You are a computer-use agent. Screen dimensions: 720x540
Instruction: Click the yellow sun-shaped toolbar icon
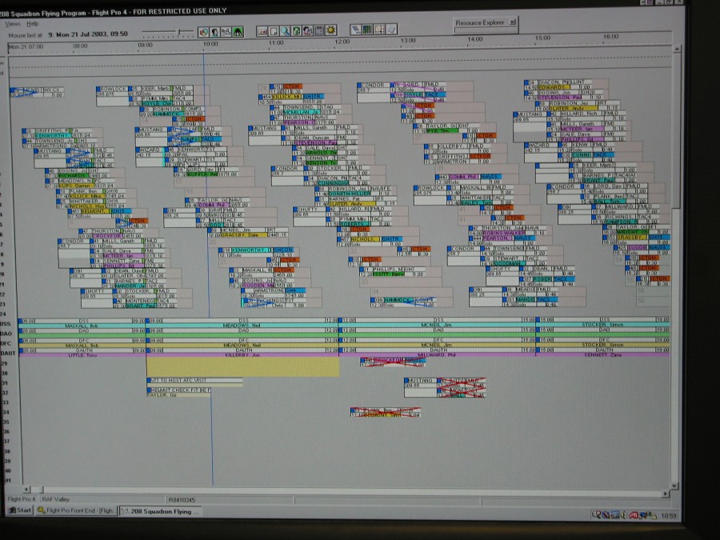[330, 30]
